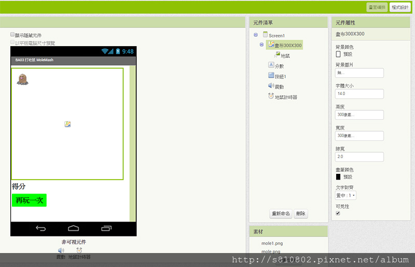Select the 分數 label component icon

(x=271, y=65)
